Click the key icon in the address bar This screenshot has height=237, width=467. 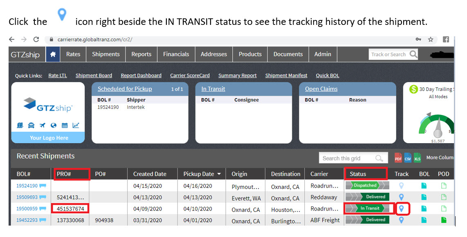pyautogui.click(x=419, y=40)
